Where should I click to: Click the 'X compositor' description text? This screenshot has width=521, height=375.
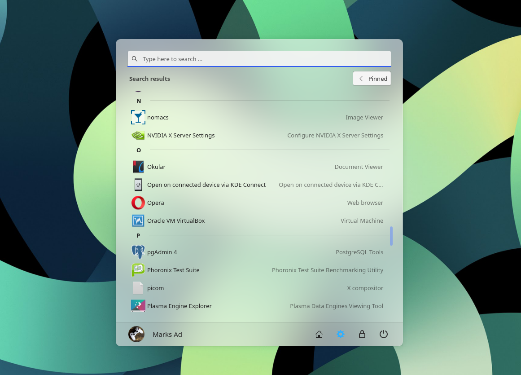[x=365, y=288]
